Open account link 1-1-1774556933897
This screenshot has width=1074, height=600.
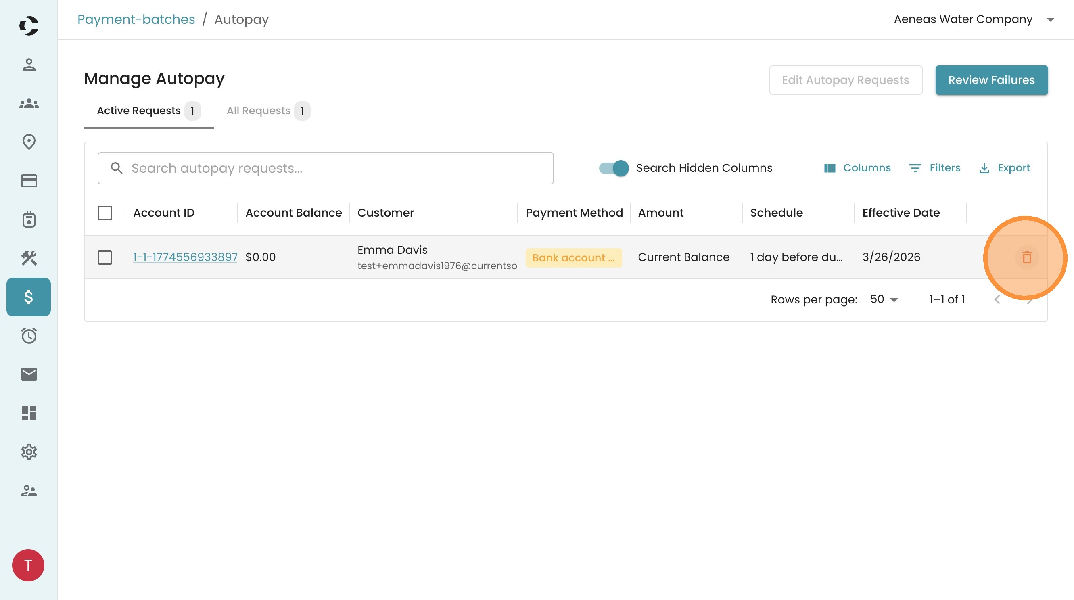(185, 257)
